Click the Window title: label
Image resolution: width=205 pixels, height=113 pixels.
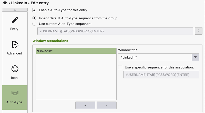(128, 50)
